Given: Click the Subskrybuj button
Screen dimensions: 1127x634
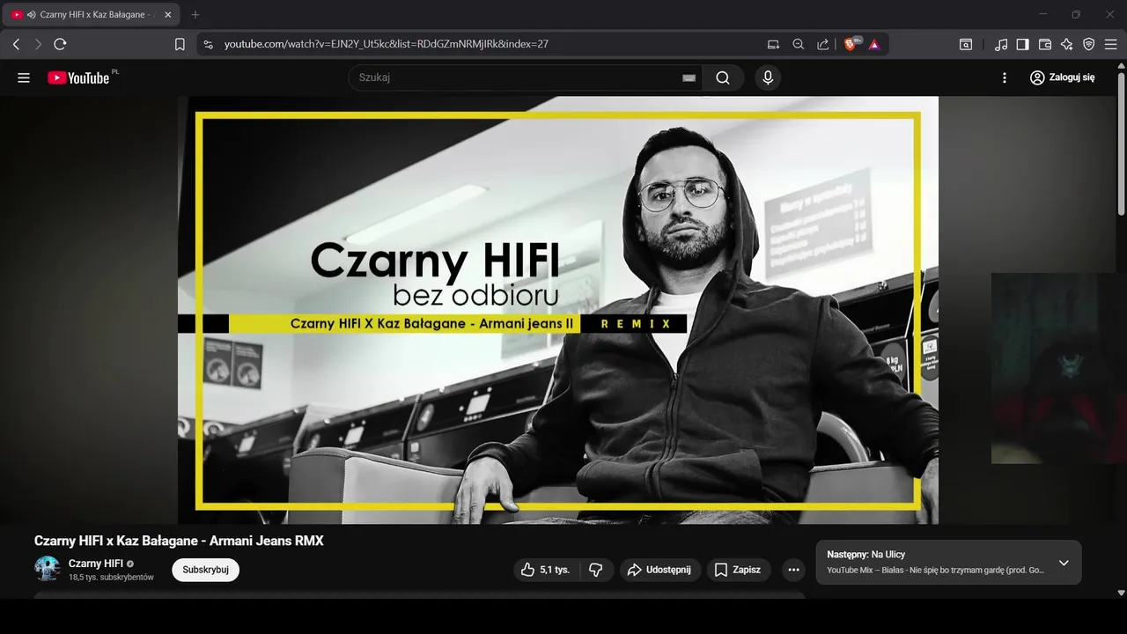Looking at the screenshot, I should point(205,570).
